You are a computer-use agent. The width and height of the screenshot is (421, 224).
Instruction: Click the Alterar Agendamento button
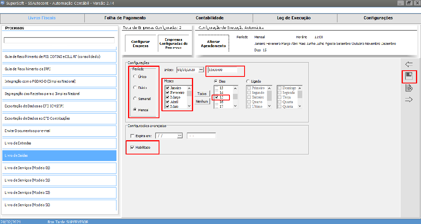click(x=213, y=44)
